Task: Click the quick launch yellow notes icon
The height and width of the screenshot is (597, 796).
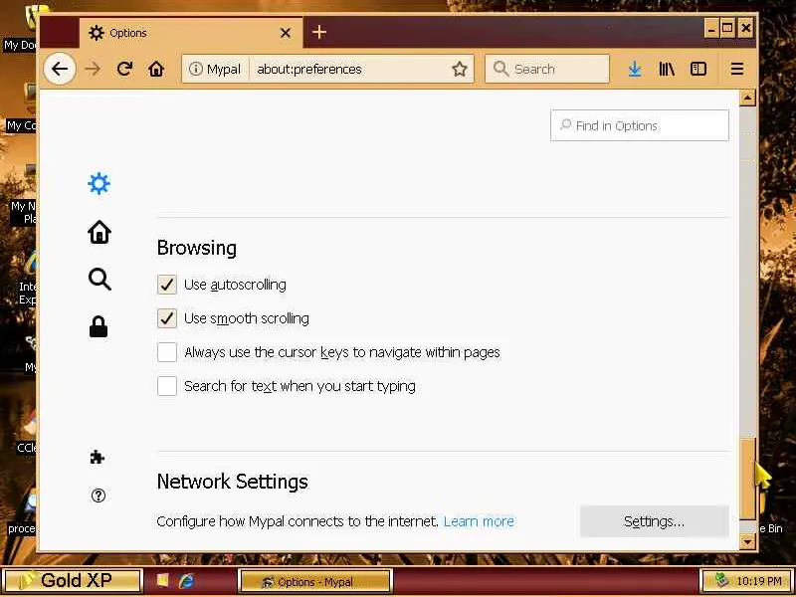Action: pos(161,580)
